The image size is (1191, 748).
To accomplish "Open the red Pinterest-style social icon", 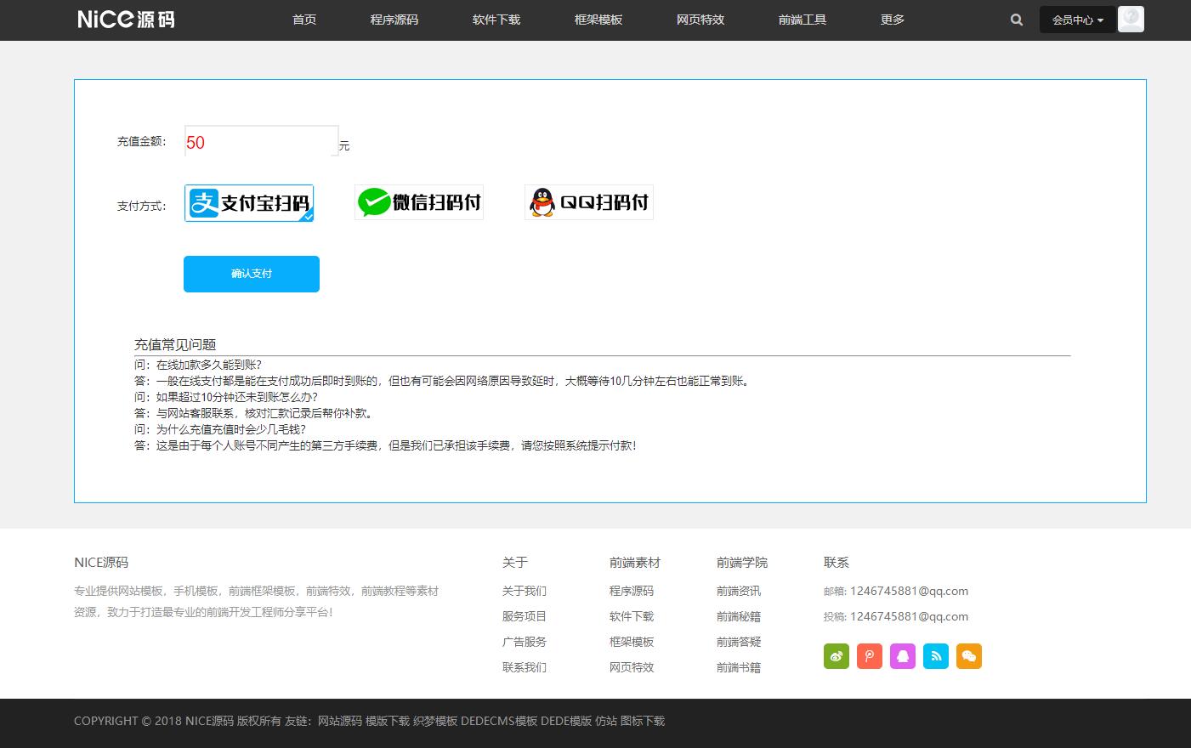I will coord(870,656).
